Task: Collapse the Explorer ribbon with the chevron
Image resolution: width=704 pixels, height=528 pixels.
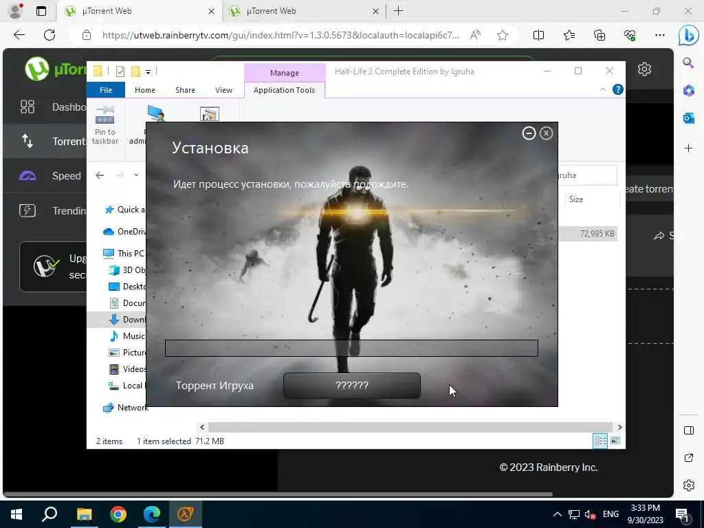Action: click(x=603, y=89)
